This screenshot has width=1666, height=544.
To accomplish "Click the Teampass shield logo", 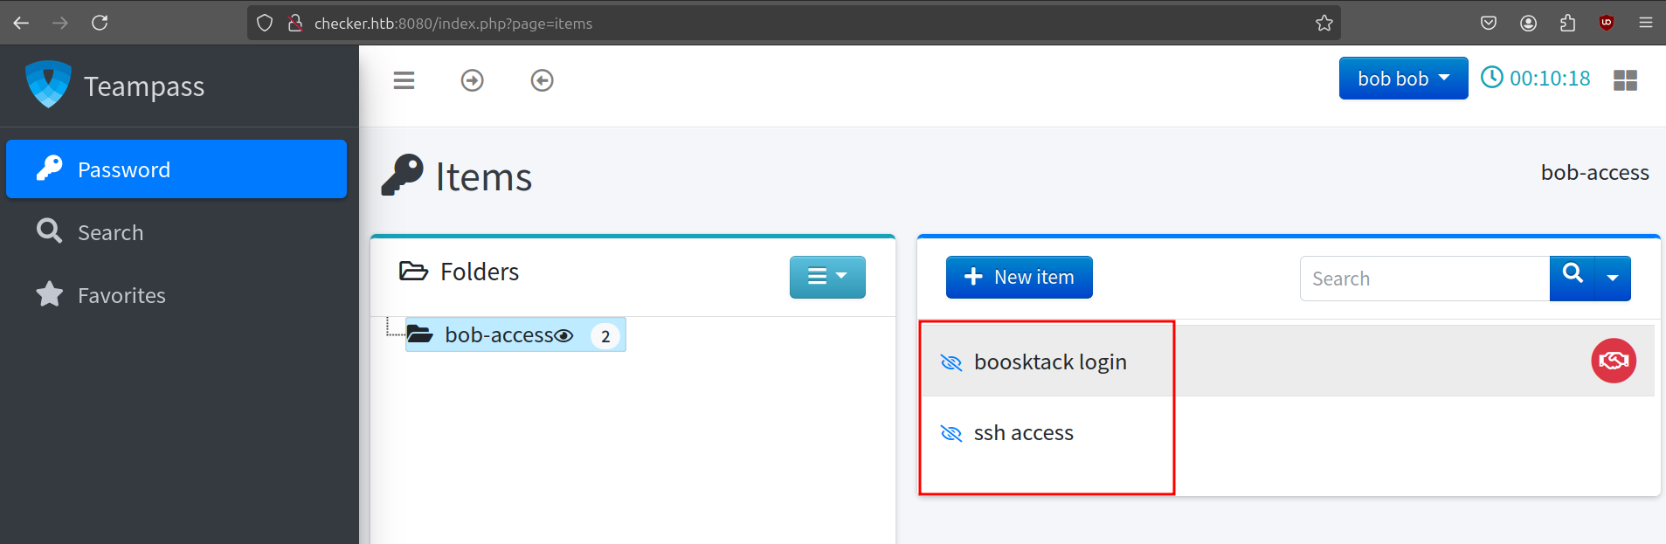I will pyautogui.click(x=48, y=85).
